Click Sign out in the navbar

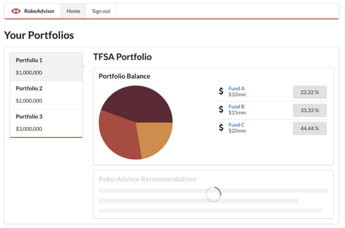point(101,11)
